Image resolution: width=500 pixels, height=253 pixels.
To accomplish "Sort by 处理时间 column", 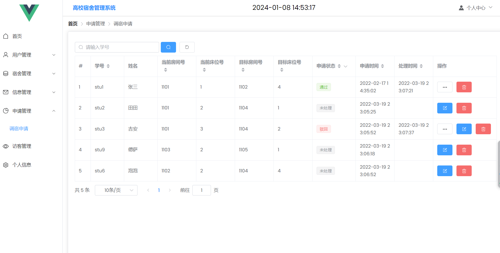I will coord(421,66).
